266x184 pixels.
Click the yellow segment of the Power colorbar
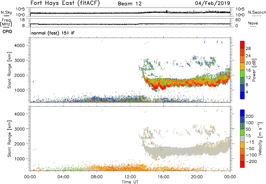(242, 66)
